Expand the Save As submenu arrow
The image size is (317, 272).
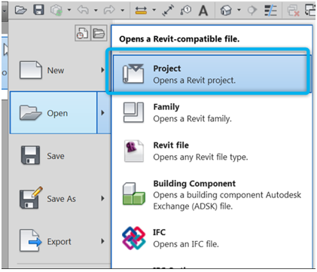click(102, 199)
